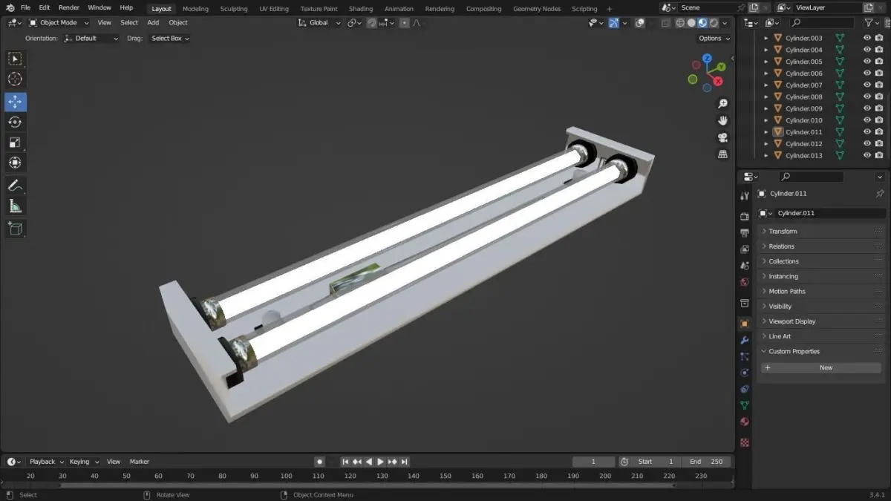Viewport: 891px width, 501px height.
Task: Click the pan view hand icon
Action: (x=722, y=121)
